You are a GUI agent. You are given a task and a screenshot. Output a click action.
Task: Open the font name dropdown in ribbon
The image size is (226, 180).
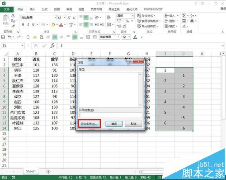click(x=55, y=18)
